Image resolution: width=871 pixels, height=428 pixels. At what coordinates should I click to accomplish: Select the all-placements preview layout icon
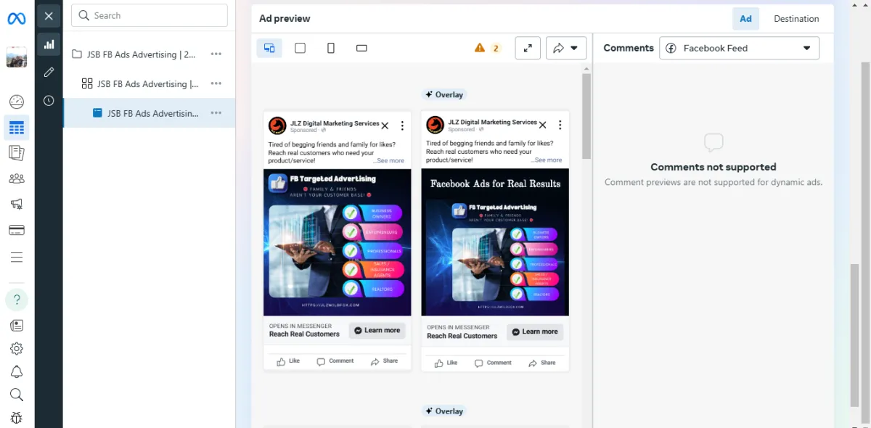tap(269, 48)
